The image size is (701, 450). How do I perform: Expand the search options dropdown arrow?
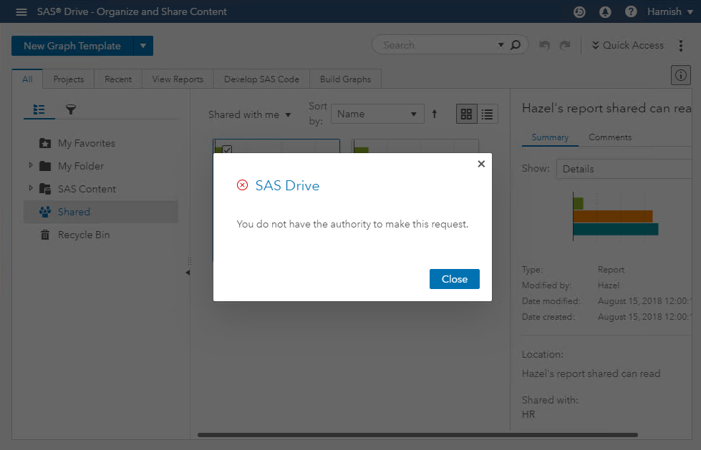click(x=501, y=45)
